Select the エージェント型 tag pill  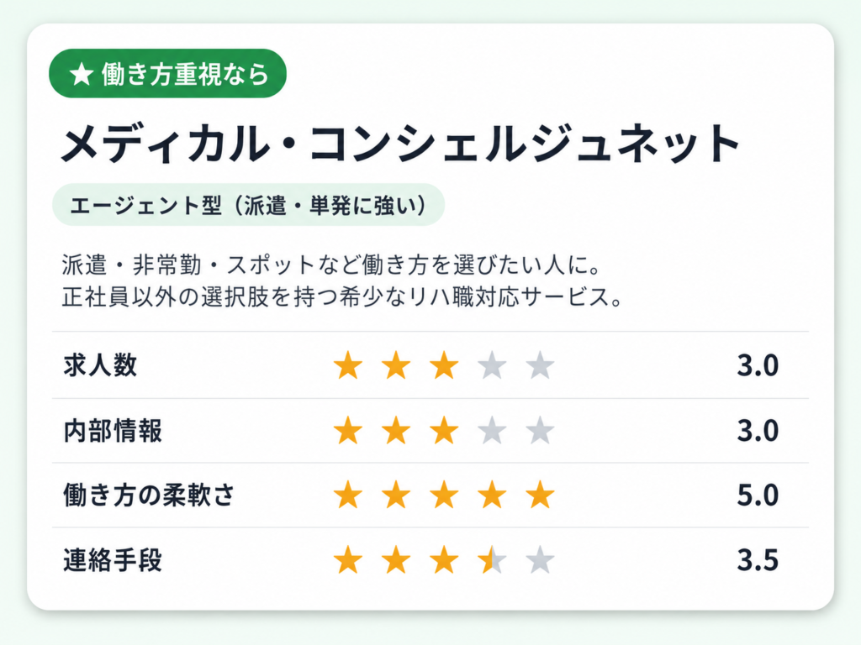coord(248,205)
